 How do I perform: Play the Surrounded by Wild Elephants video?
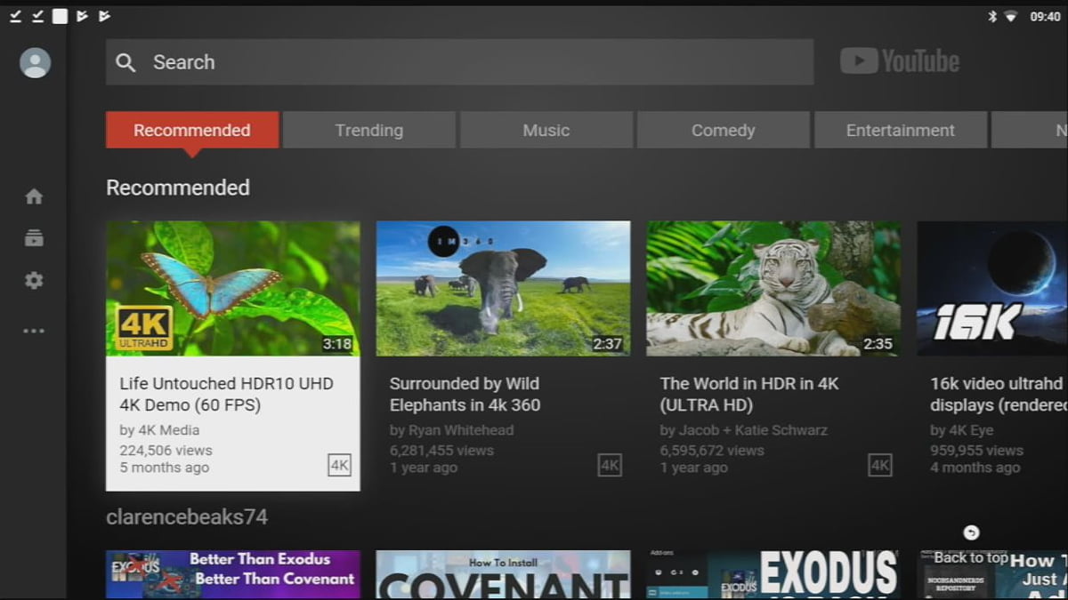503,287
